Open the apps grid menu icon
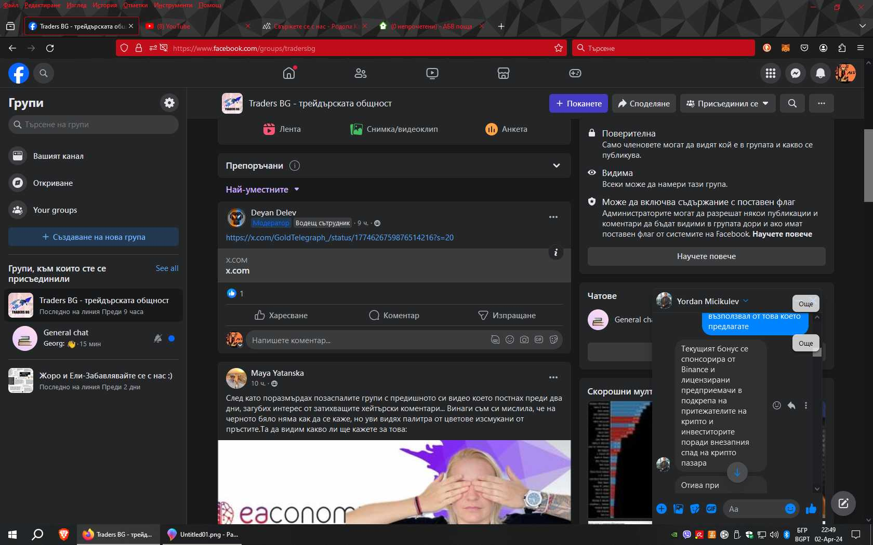 [x=771, y=73]
